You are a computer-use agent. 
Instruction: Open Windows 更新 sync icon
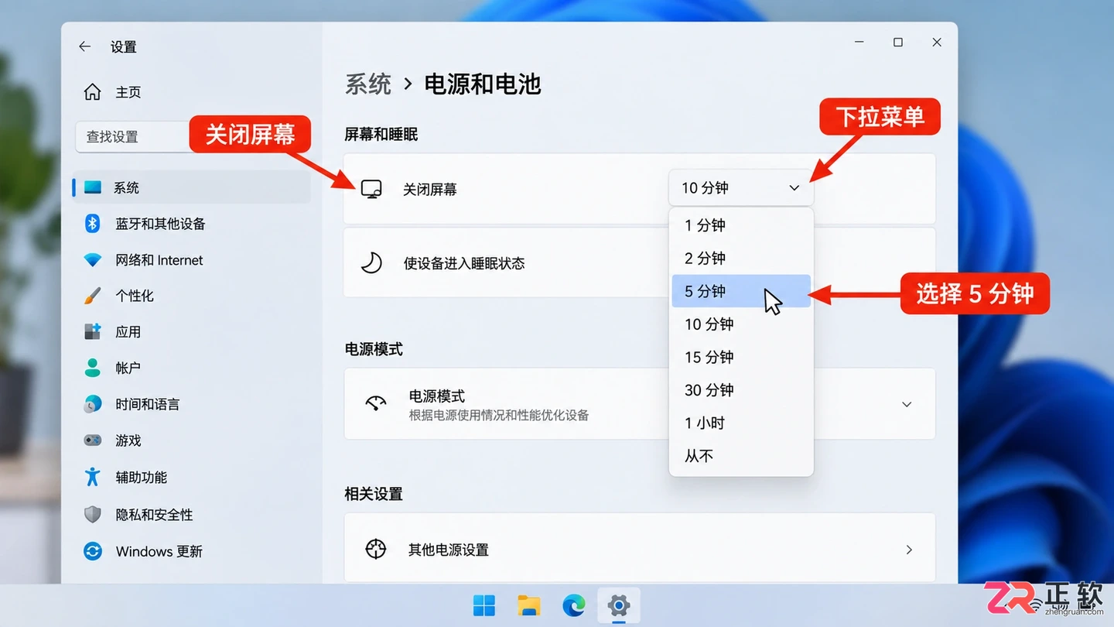pyautogui.click(x=93, y=551)
